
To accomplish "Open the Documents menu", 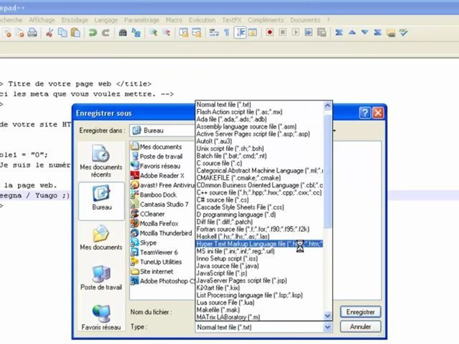I will point(305,20).
